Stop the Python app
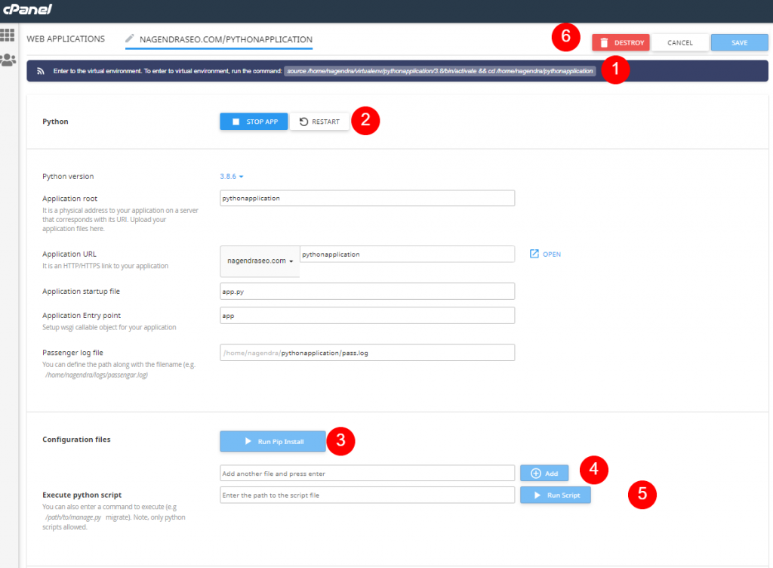 254,122
